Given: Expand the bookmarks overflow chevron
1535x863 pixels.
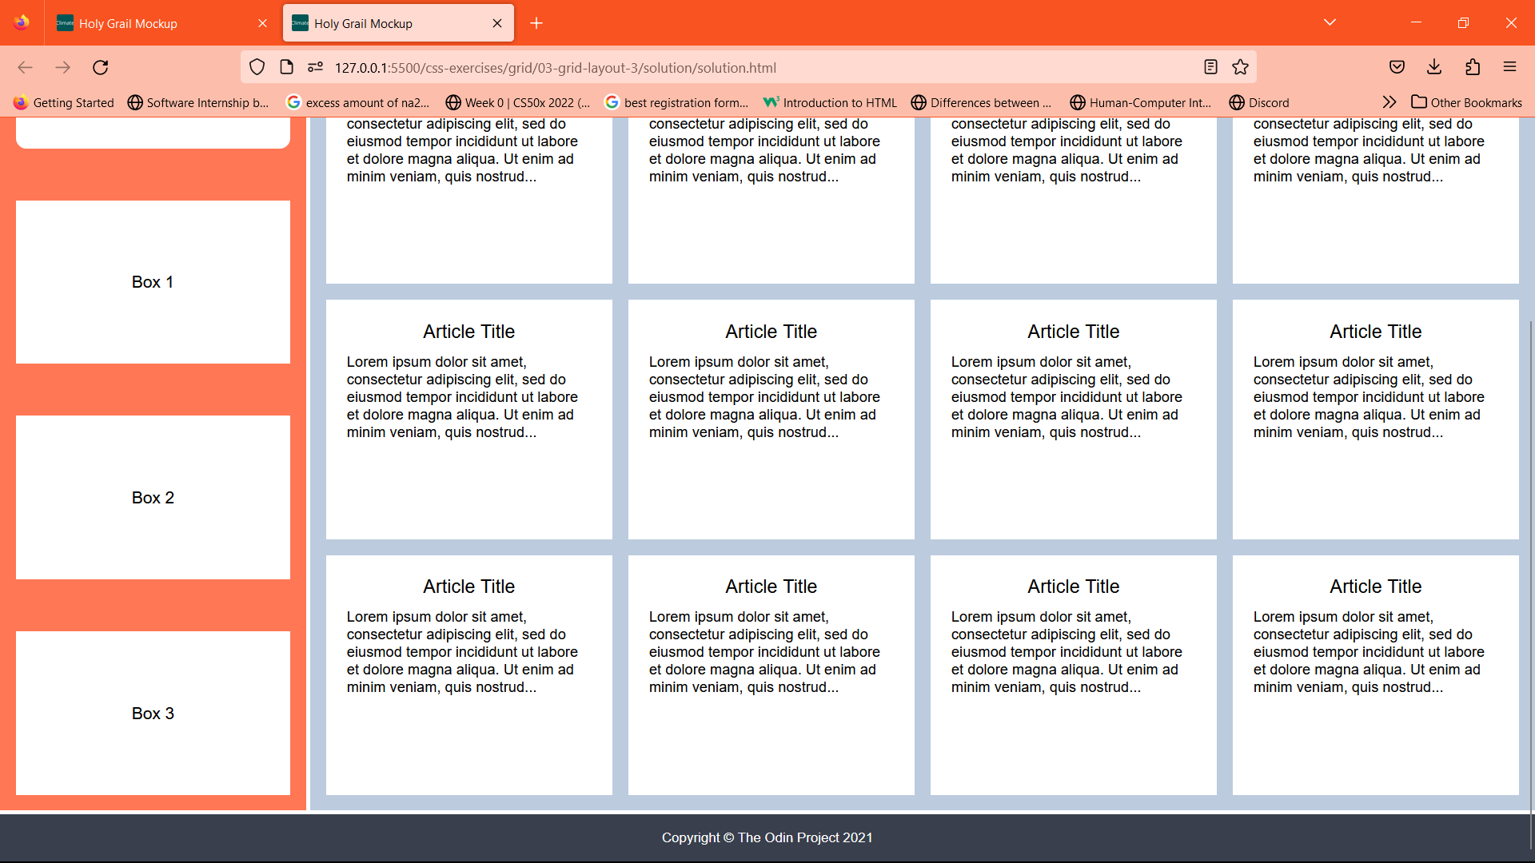Looking at the screenshot, I should (1389, 101).
